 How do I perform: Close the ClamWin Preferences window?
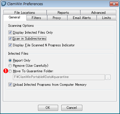tap(114, 4)
